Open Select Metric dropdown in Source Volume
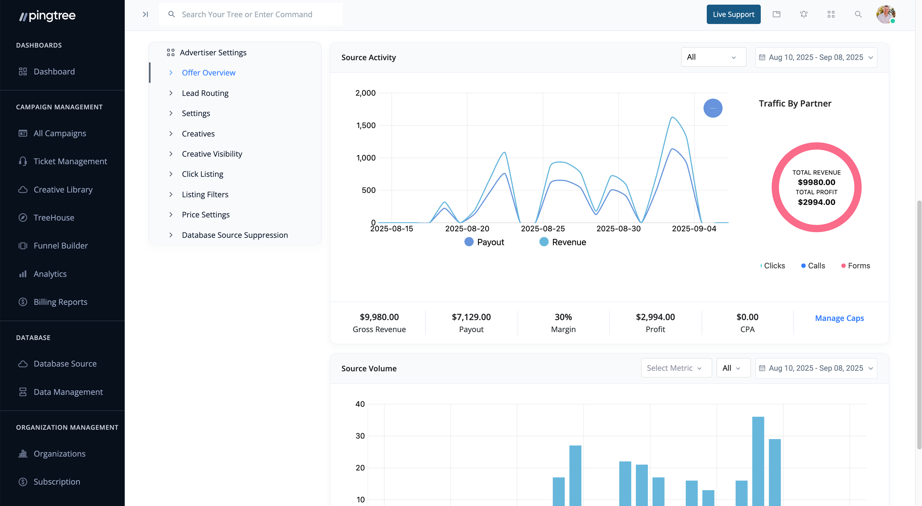Screen dimensions: 922x506 click(x=676, y=368)
